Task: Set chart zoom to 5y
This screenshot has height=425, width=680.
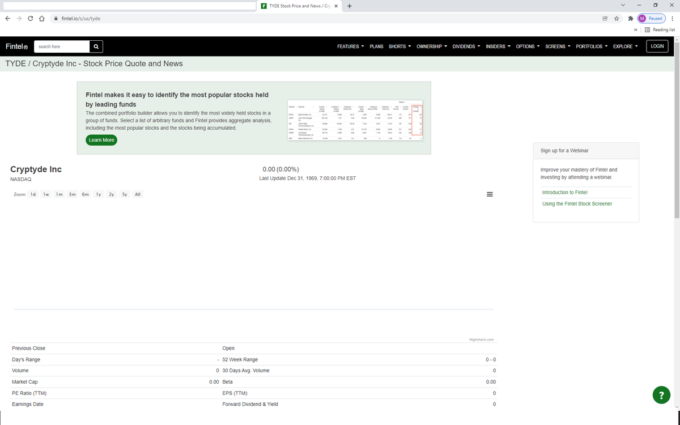Action: click(124, 194)
